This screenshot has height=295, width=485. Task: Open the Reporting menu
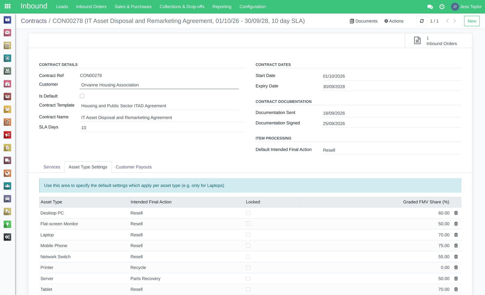pos(222,7)
